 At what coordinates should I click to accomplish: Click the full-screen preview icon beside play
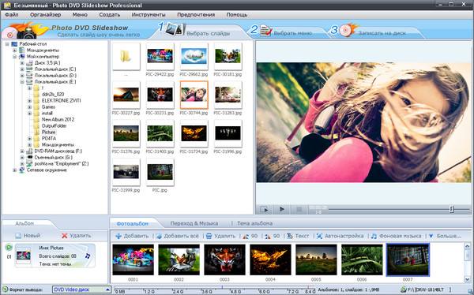[264, 209]
